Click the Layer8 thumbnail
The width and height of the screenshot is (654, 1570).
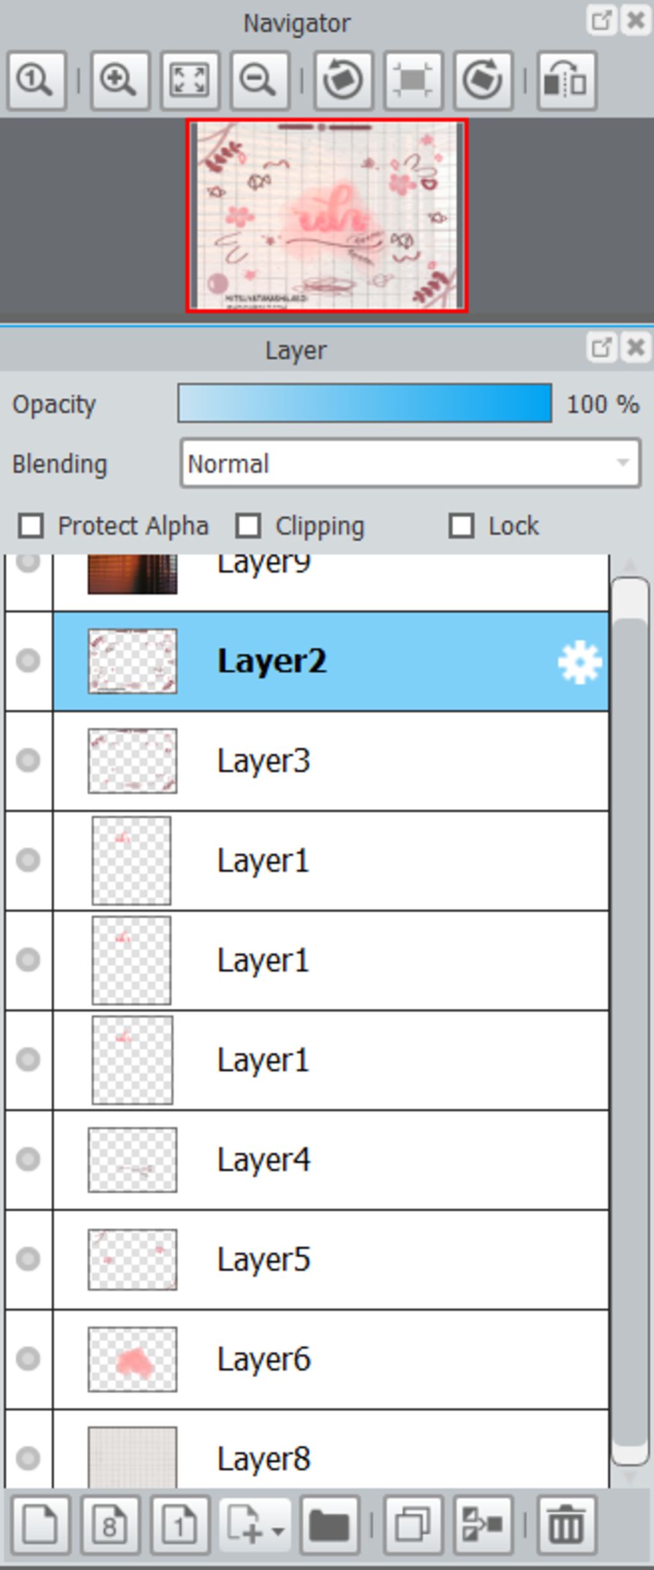coord(132,1458)
